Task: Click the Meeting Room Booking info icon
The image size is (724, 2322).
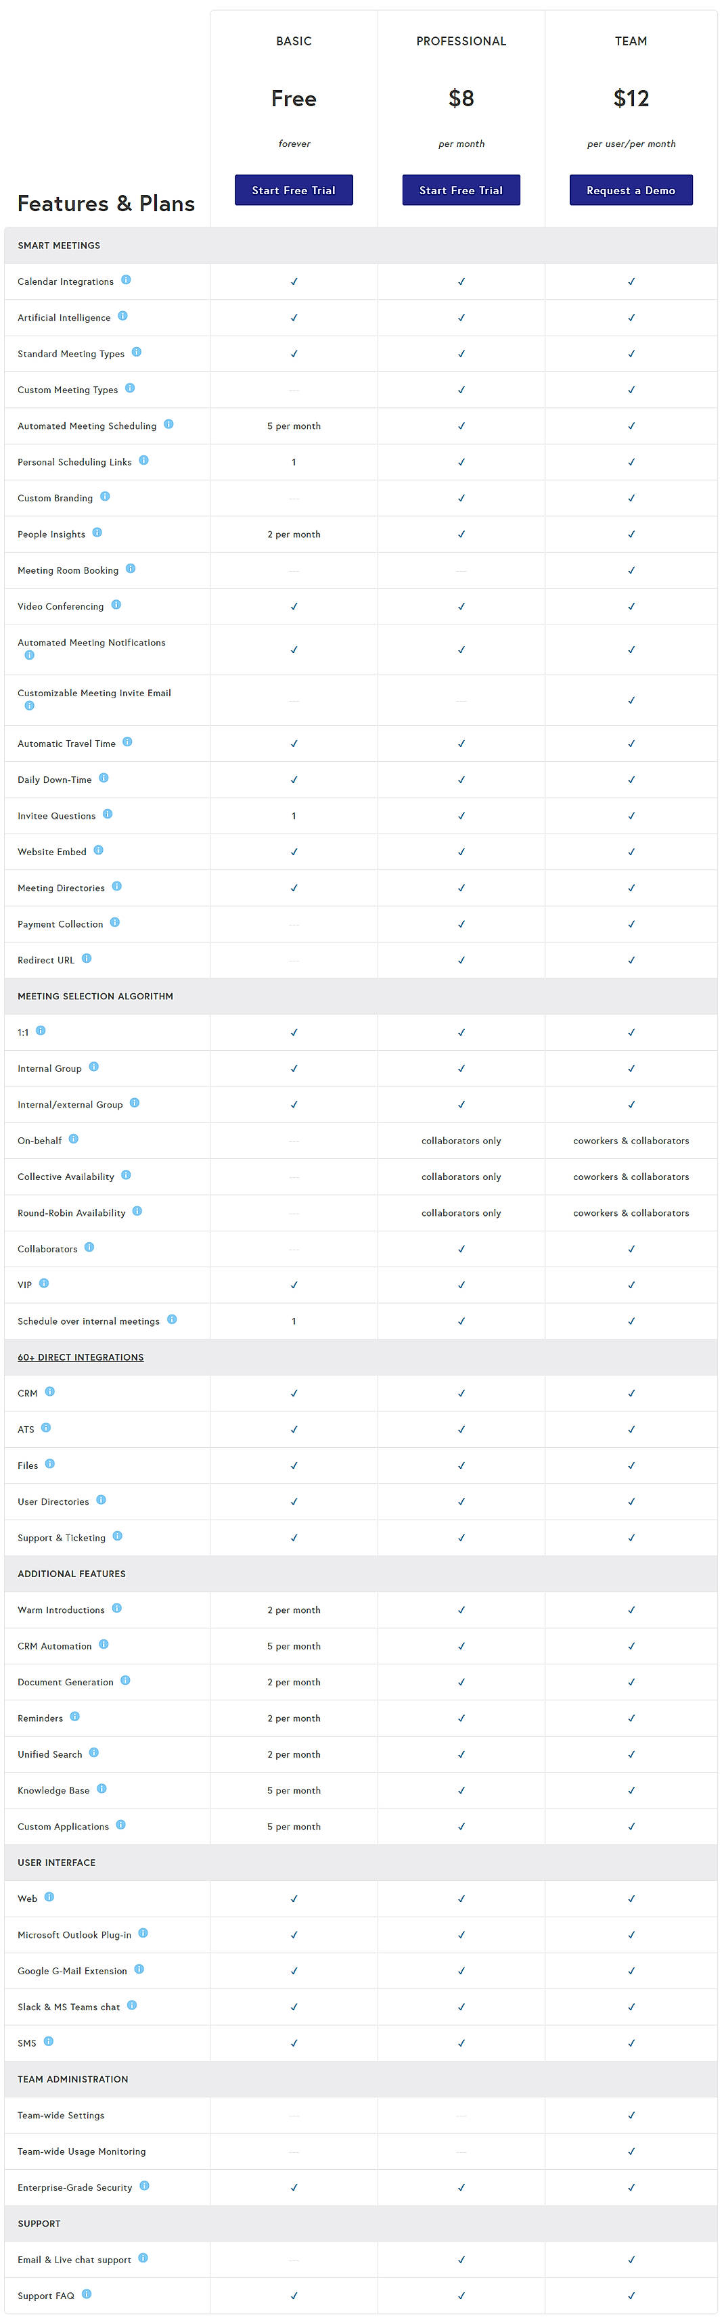Action: (x=133, y=568)
